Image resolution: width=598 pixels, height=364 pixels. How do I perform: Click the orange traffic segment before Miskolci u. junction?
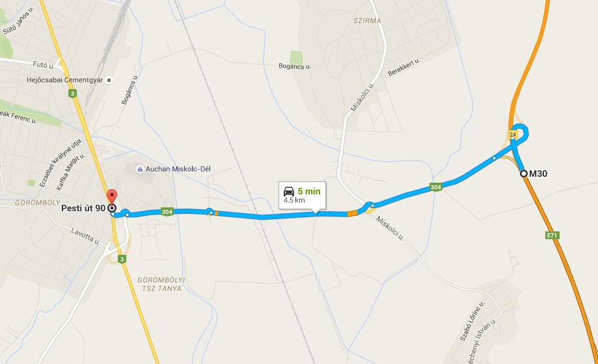point(353,214)
